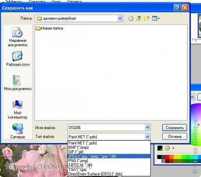This screenshot has width=201, height=177.
Task: Expand the Папка folder location dropdown
Action: coord(120,18)
